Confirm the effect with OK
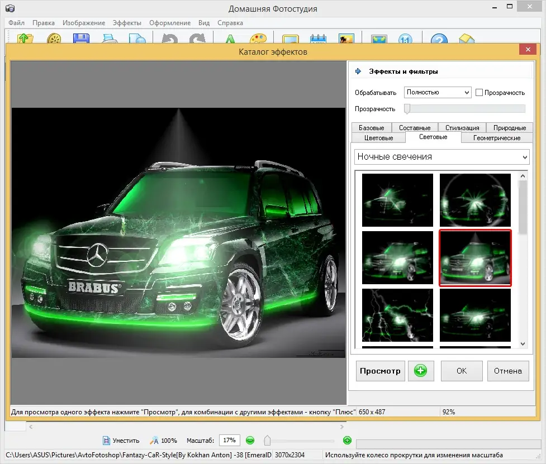This screenshot has height=464, width=546. (x=461, y=371)
